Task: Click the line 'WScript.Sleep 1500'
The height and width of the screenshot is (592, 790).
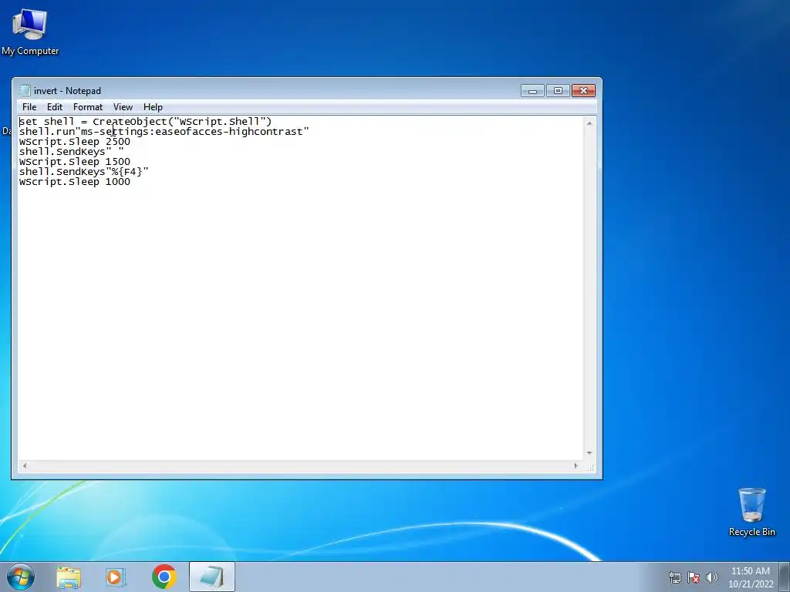Action: tap(75, 162)
